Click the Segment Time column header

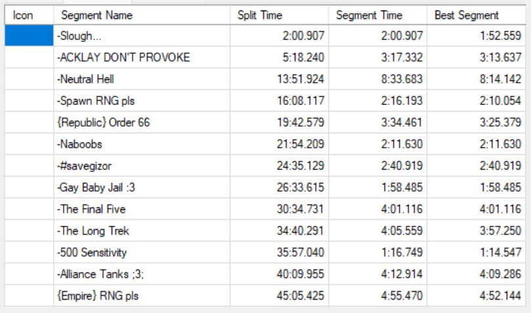(x=378, y=14)
